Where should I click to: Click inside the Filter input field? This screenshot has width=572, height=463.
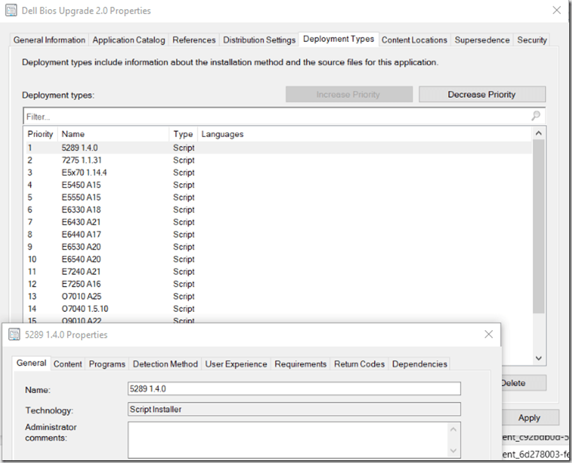pos(210,116)
